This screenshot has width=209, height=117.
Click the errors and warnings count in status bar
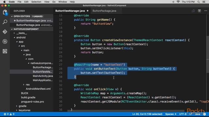click(9, 114)
